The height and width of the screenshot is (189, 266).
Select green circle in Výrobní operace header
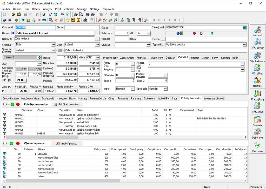[11, 143]
